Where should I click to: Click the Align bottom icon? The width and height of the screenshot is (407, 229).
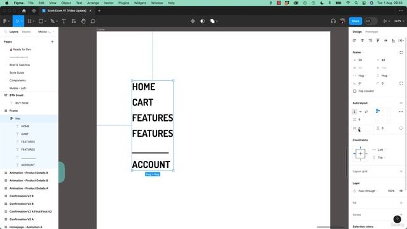pyautogui.click(x=394, y=41)
